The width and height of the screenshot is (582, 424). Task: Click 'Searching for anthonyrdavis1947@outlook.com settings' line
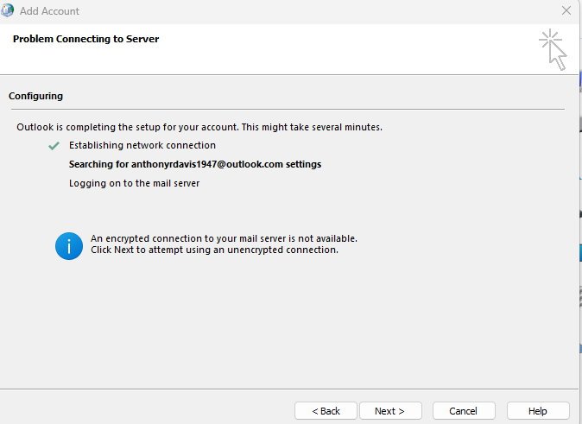point(195,164)
